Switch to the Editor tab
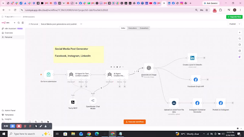This screenshot has width=244, height=137. click(123, 28)
